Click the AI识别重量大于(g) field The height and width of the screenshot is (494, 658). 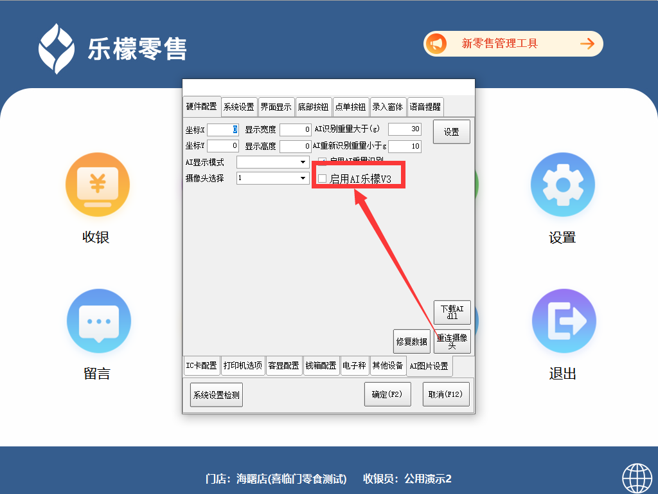pyautogui.click(x=405, y=129)
